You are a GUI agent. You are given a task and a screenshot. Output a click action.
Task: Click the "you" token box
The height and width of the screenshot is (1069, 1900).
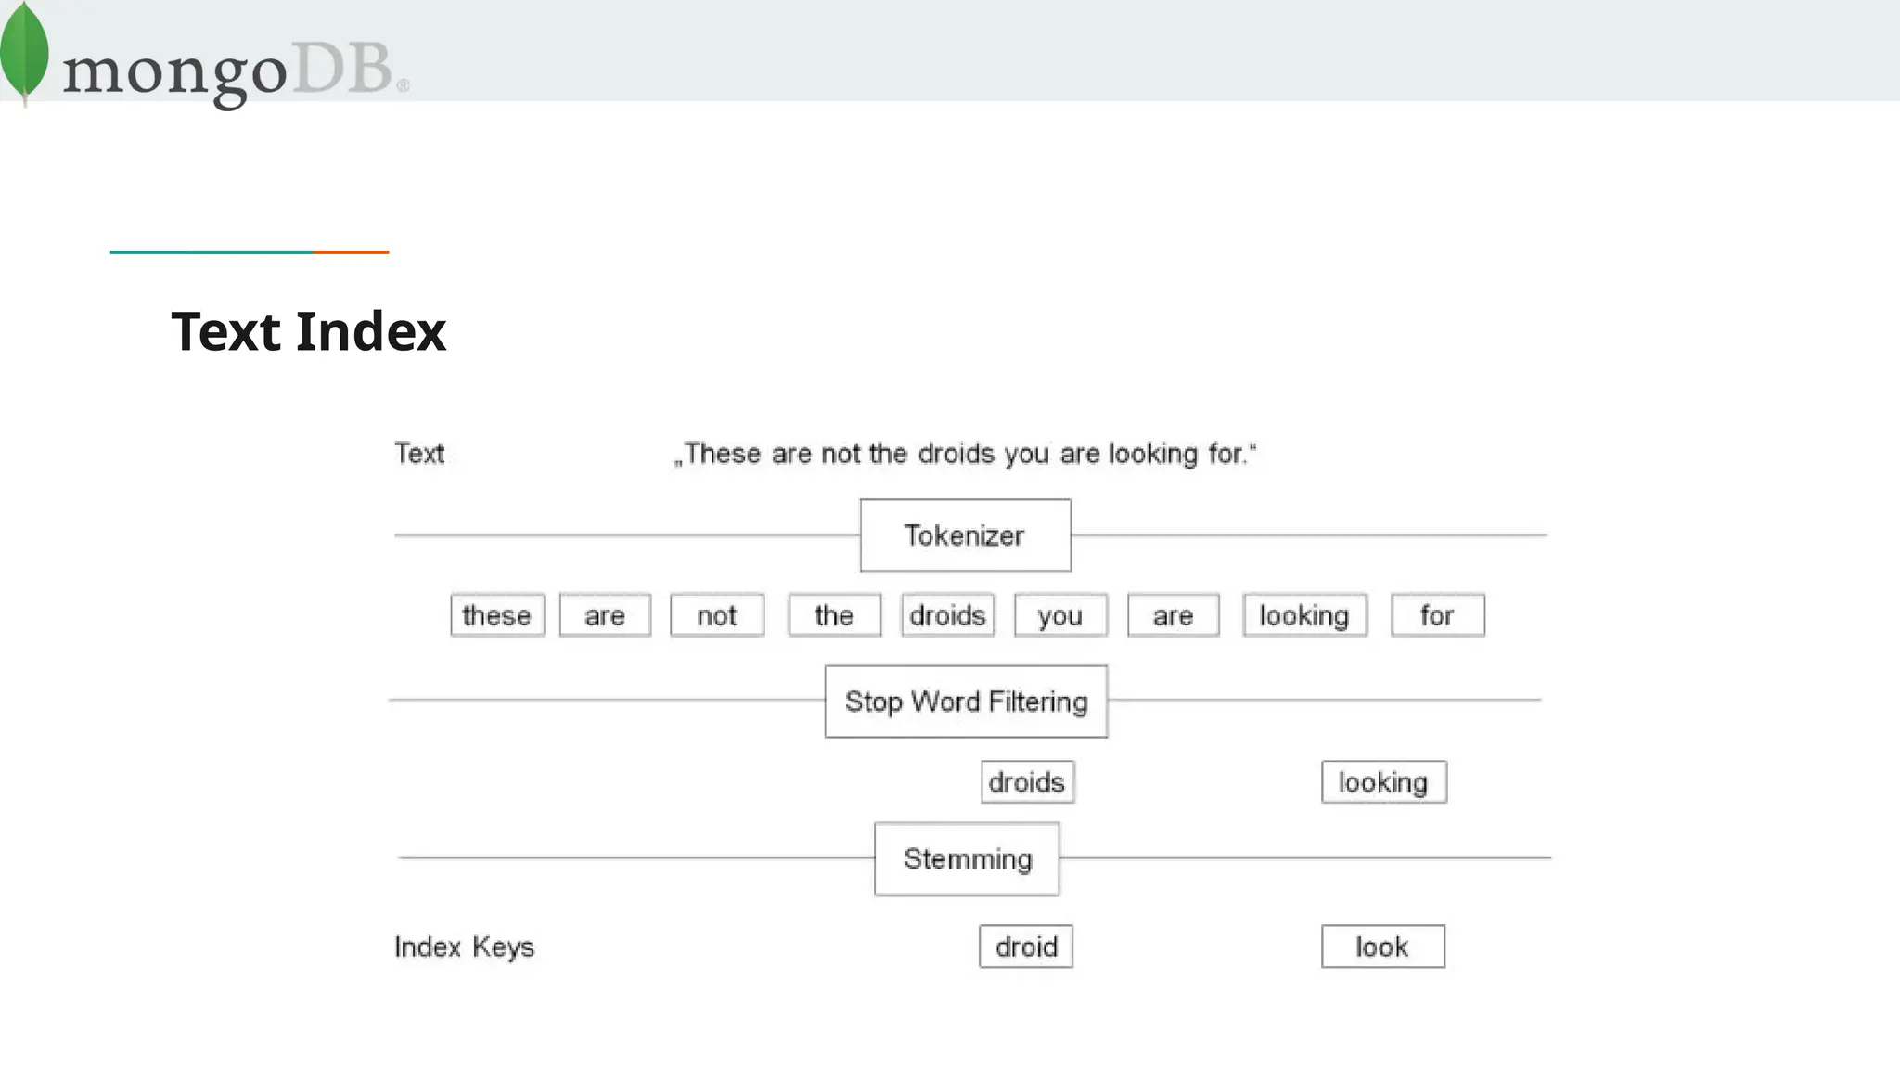coord(1060,615)
